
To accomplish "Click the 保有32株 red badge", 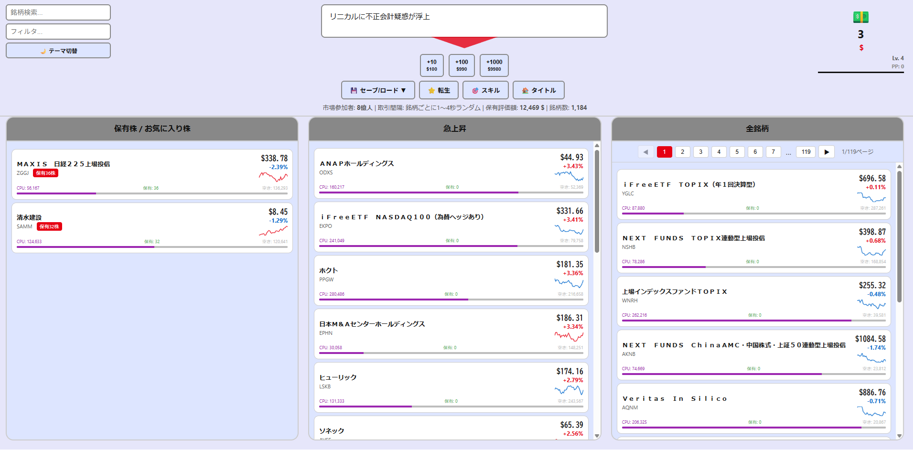I will pos(49,227).
